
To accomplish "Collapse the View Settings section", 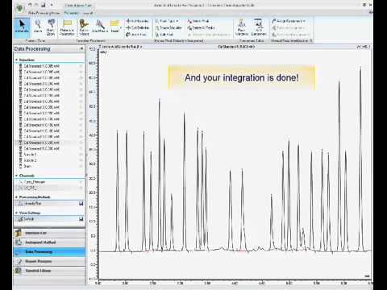I will 16,213.
